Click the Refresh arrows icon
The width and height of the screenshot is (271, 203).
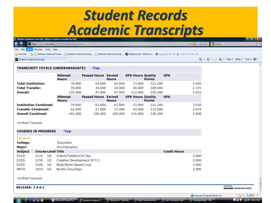(202, 44)
